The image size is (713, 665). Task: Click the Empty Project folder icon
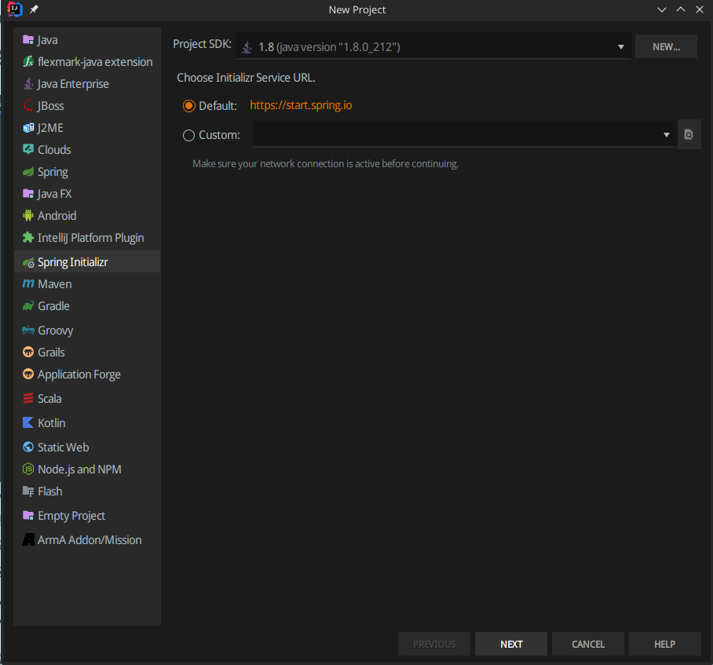click(x=28, y=516)
